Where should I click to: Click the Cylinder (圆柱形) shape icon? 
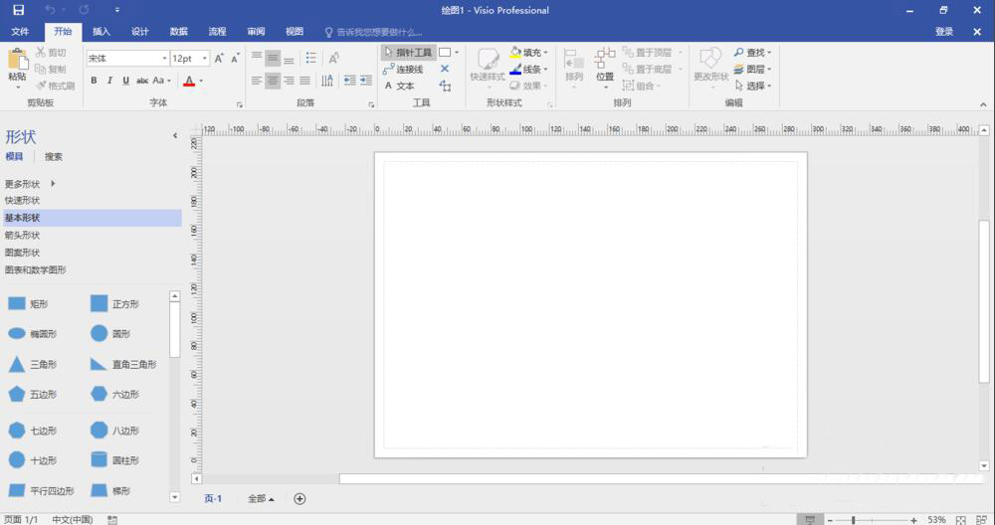[x=99, y=460]
